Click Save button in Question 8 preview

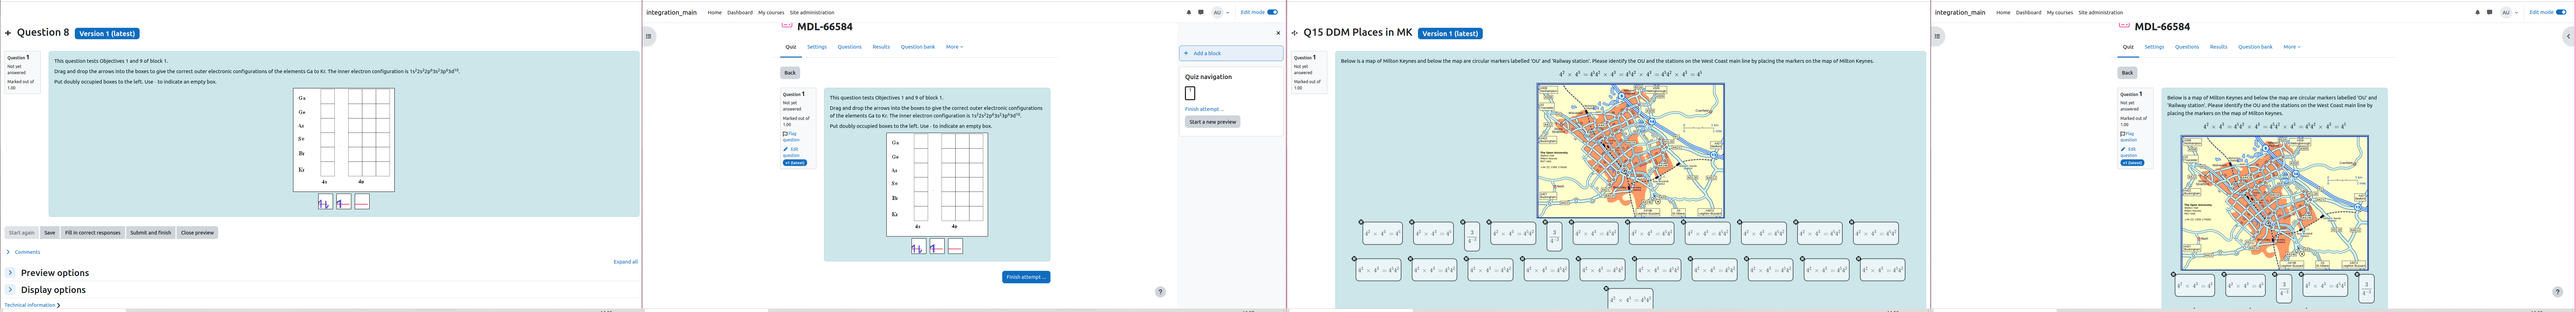tap(50, 233)
